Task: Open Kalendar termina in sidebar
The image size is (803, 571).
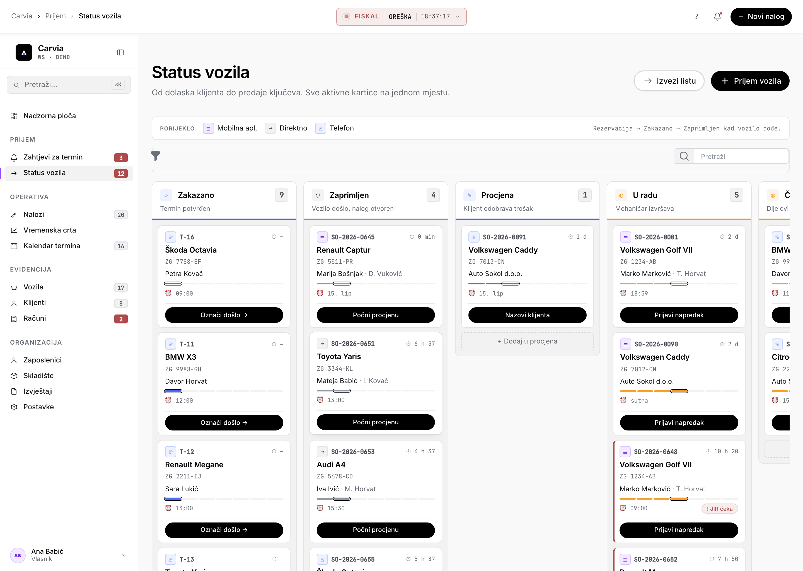Action: tap(69, 246)
